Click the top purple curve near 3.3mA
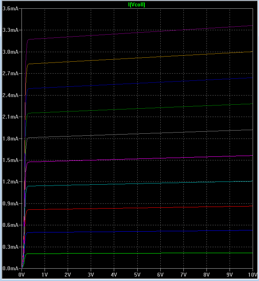The height and width of the screenshot is (281, 259). 137,33
